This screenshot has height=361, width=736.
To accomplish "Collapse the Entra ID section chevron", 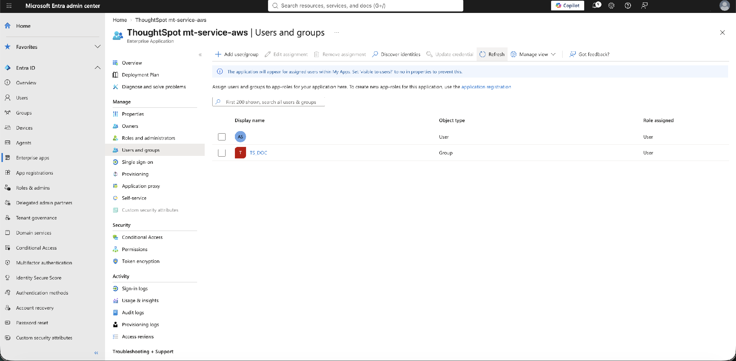I will 97,68.
